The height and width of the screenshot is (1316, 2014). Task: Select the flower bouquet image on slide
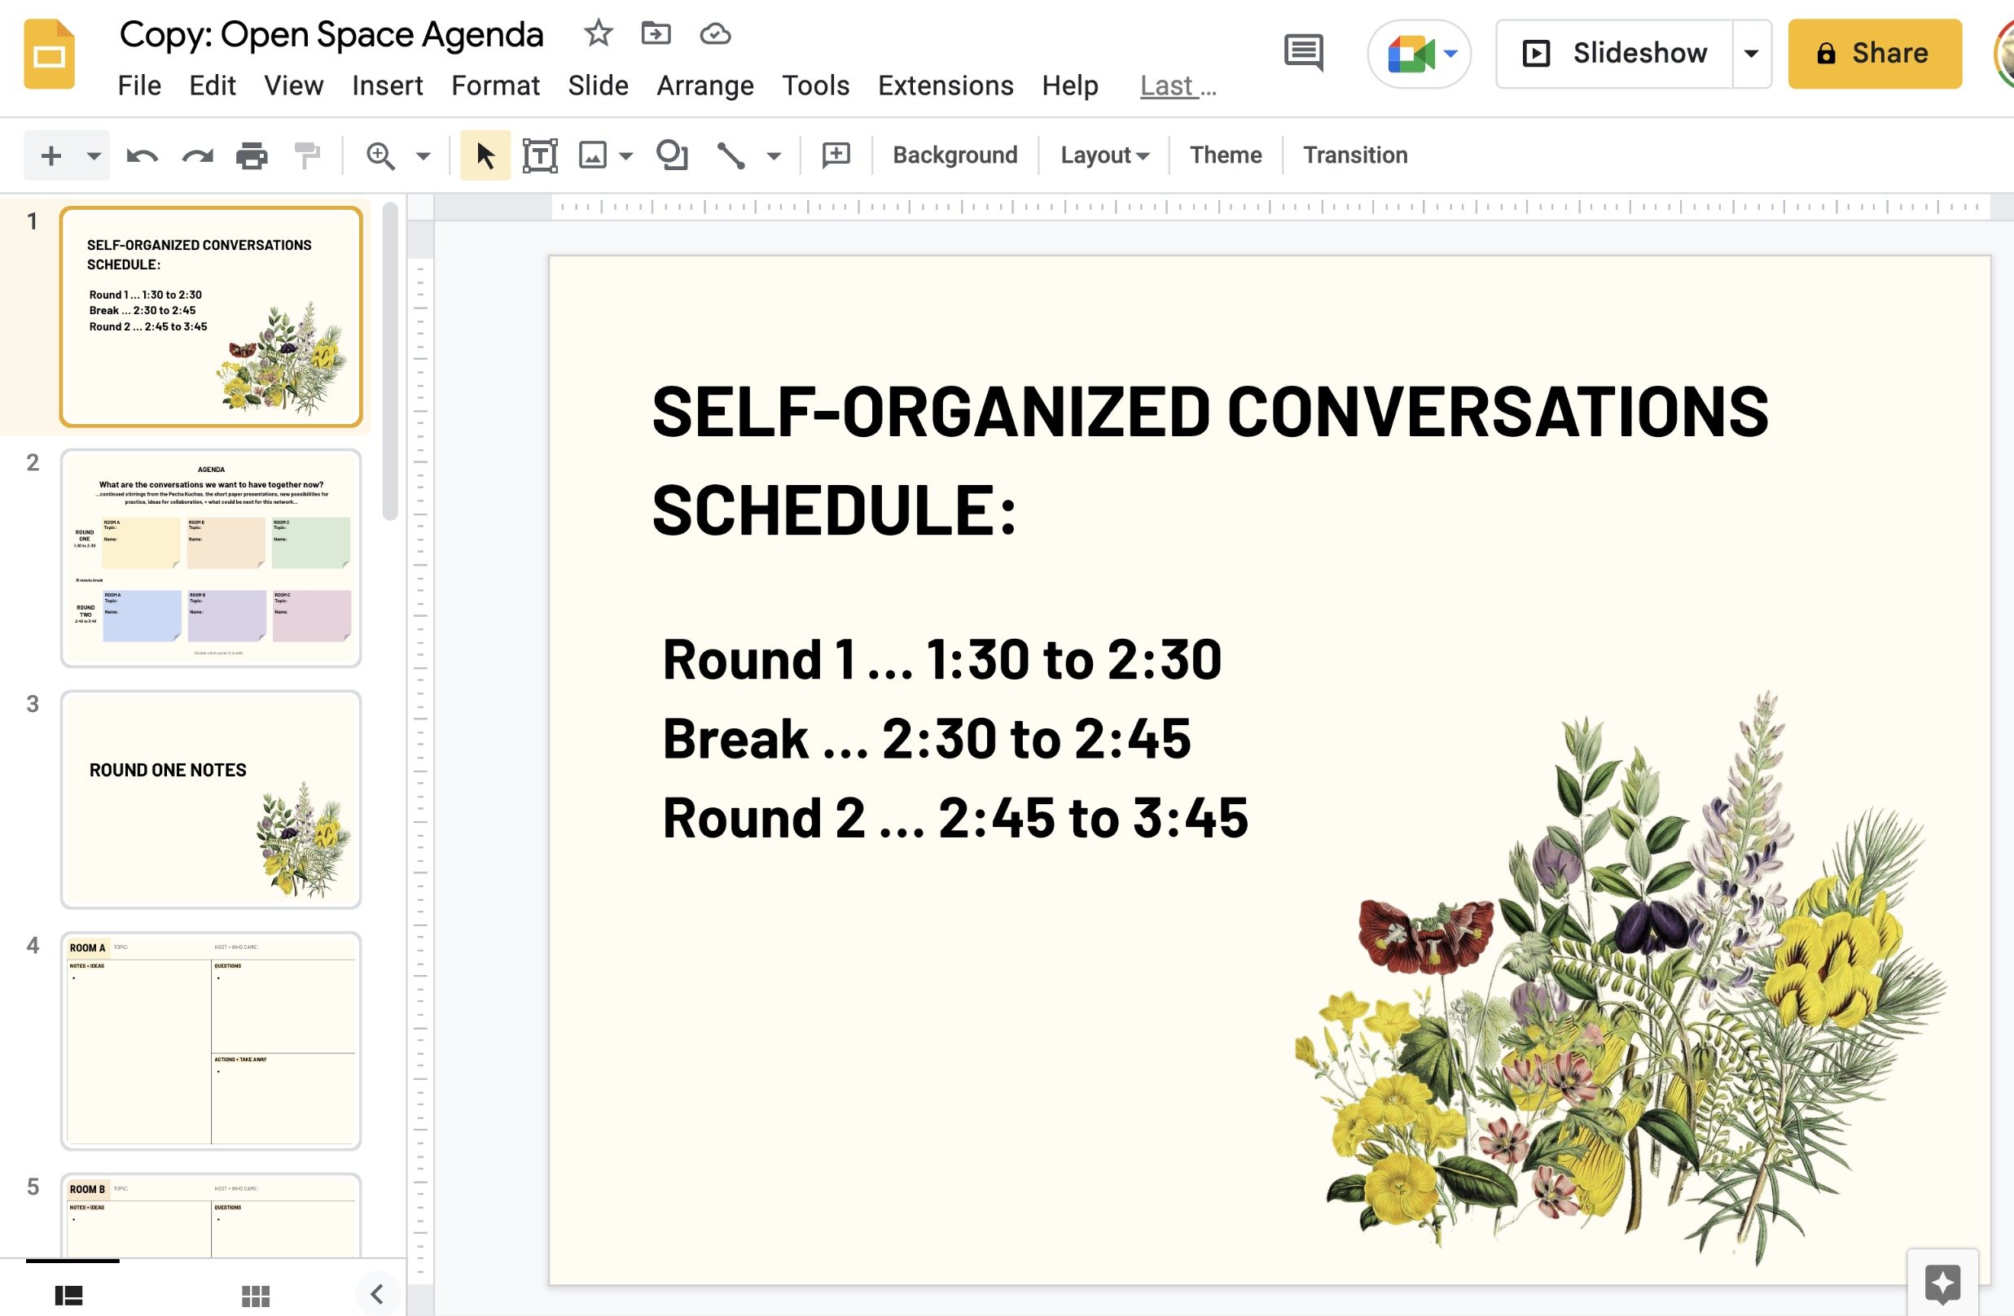[x=1621, y=978]
